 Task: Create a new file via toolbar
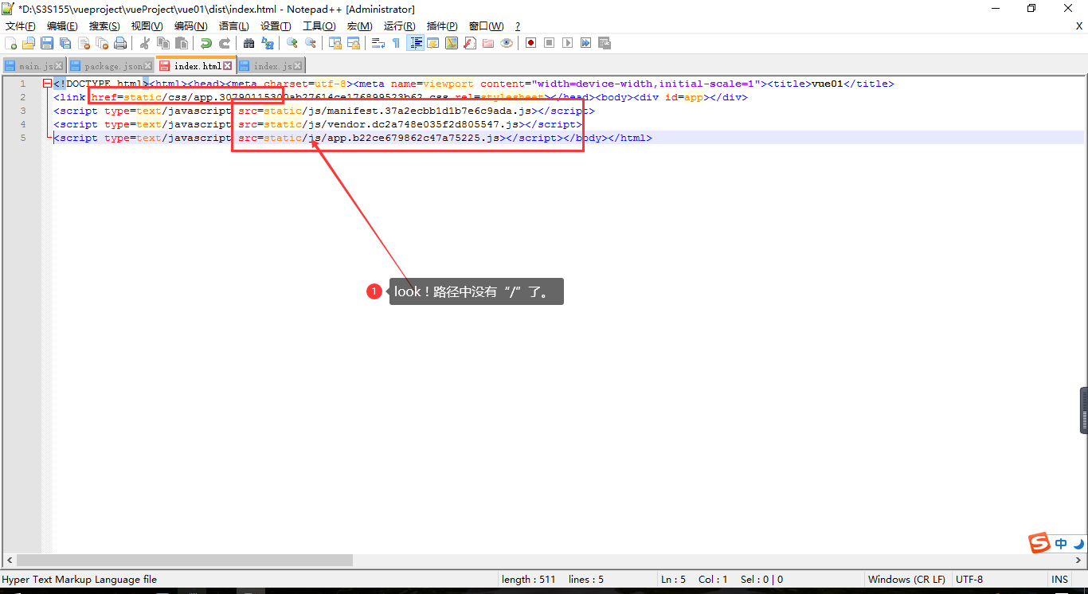(x=11, y=43)
